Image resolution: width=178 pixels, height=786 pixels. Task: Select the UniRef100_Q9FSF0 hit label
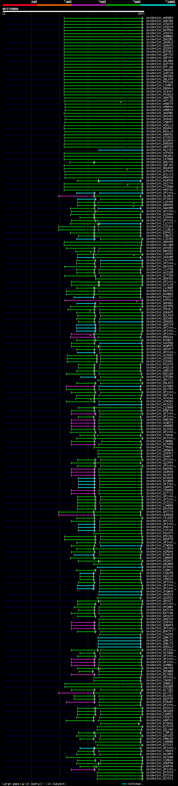point(160,58)
